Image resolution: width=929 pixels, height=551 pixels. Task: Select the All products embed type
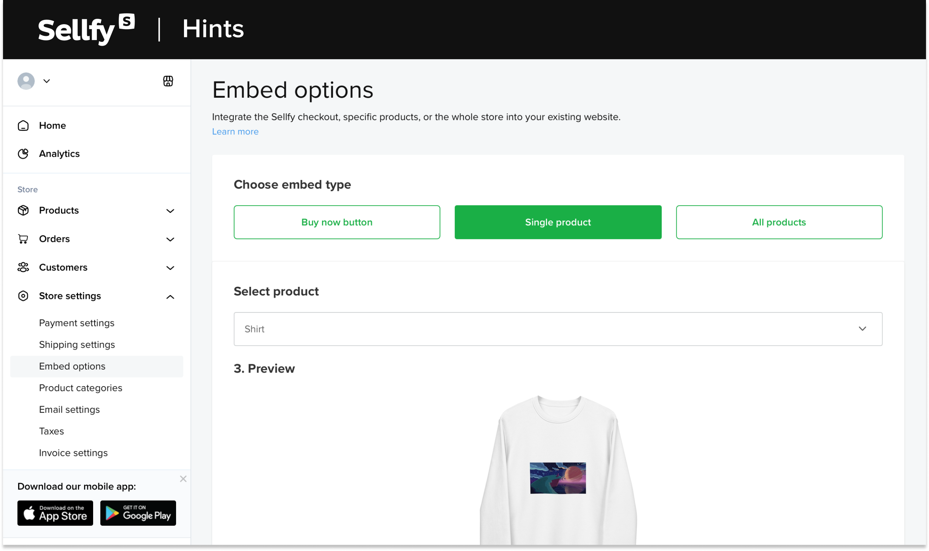click(x=779, y=222)
